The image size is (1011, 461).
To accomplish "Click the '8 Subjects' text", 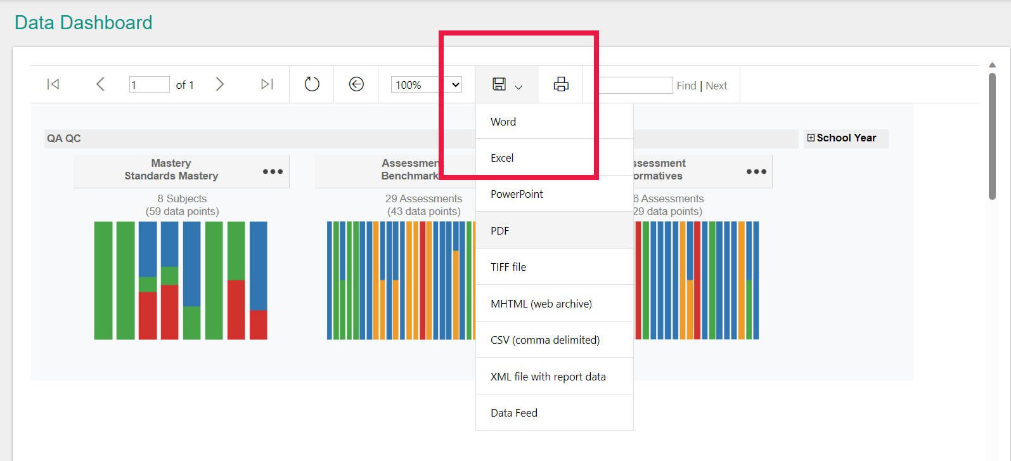I will (182, 198).
